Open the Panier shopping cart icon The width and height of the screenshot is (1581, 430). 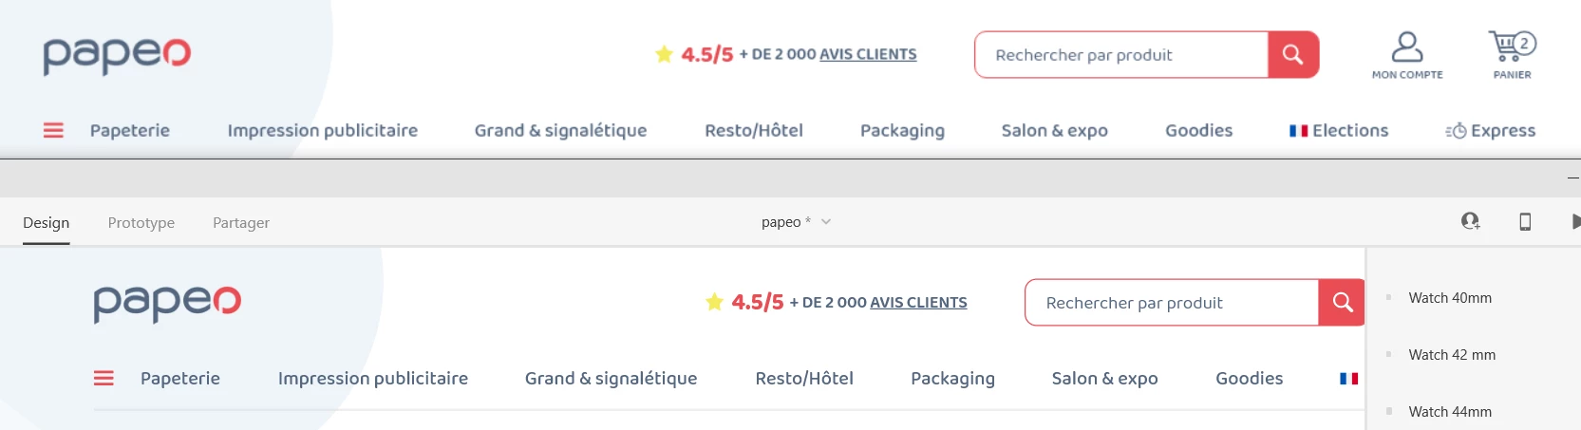(1512, 46)
